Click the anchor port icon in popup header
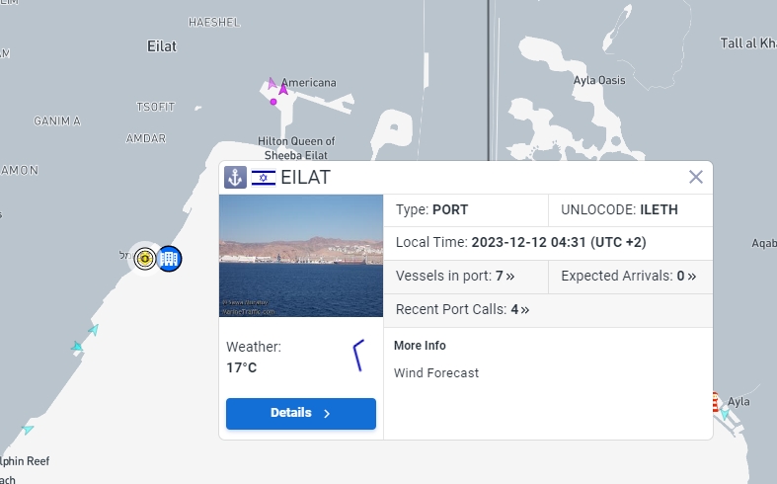The width and height of the screenshot is (777, 484). (x=235, y=177)
